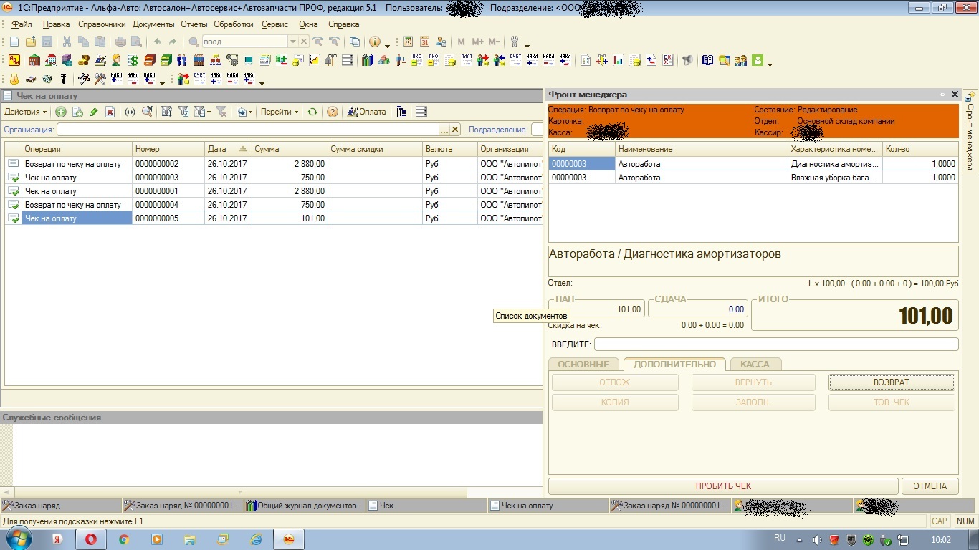Click the green refresh list icon
The image size is (979, 550).
click(x=312, y=112)
